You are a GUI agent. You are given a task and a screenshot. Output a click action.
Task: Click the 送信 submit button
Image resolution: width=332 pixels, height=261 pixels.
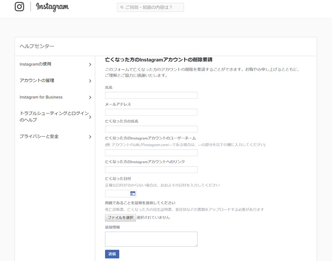[112, 254]
